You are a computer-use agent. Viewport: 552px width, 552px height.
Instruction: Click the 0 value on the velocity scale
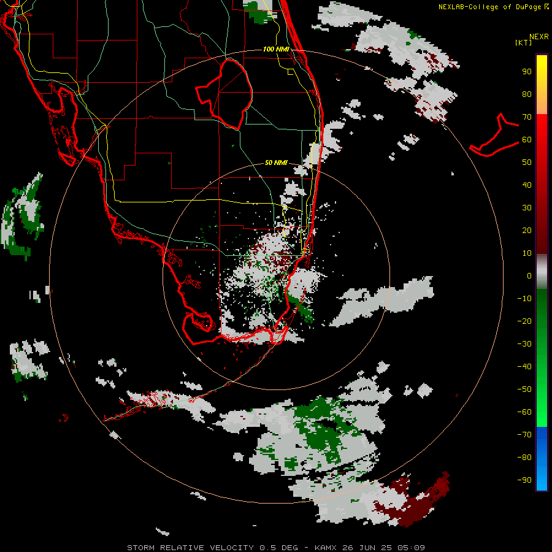coord(529,276)
